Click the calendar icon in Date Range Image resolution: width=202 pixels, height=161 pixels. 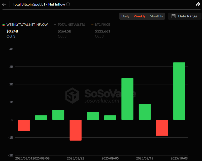pyautogui.click(x=174, y=16)
